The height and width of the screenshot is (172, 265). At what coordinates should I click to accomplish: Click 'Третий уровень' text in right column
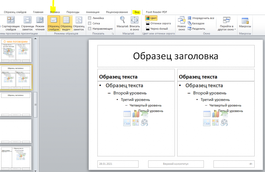coord(215,100)
